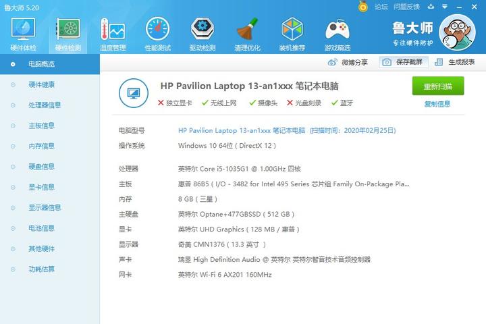Select the 硬件检测 hardware detection icon

tap(68, 34)
